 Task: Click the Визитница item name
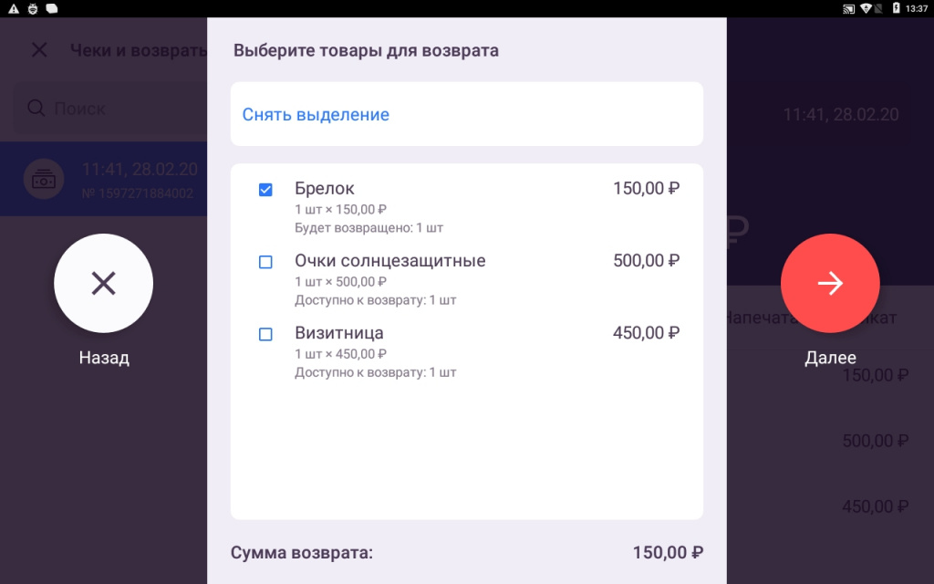[339, 333]
